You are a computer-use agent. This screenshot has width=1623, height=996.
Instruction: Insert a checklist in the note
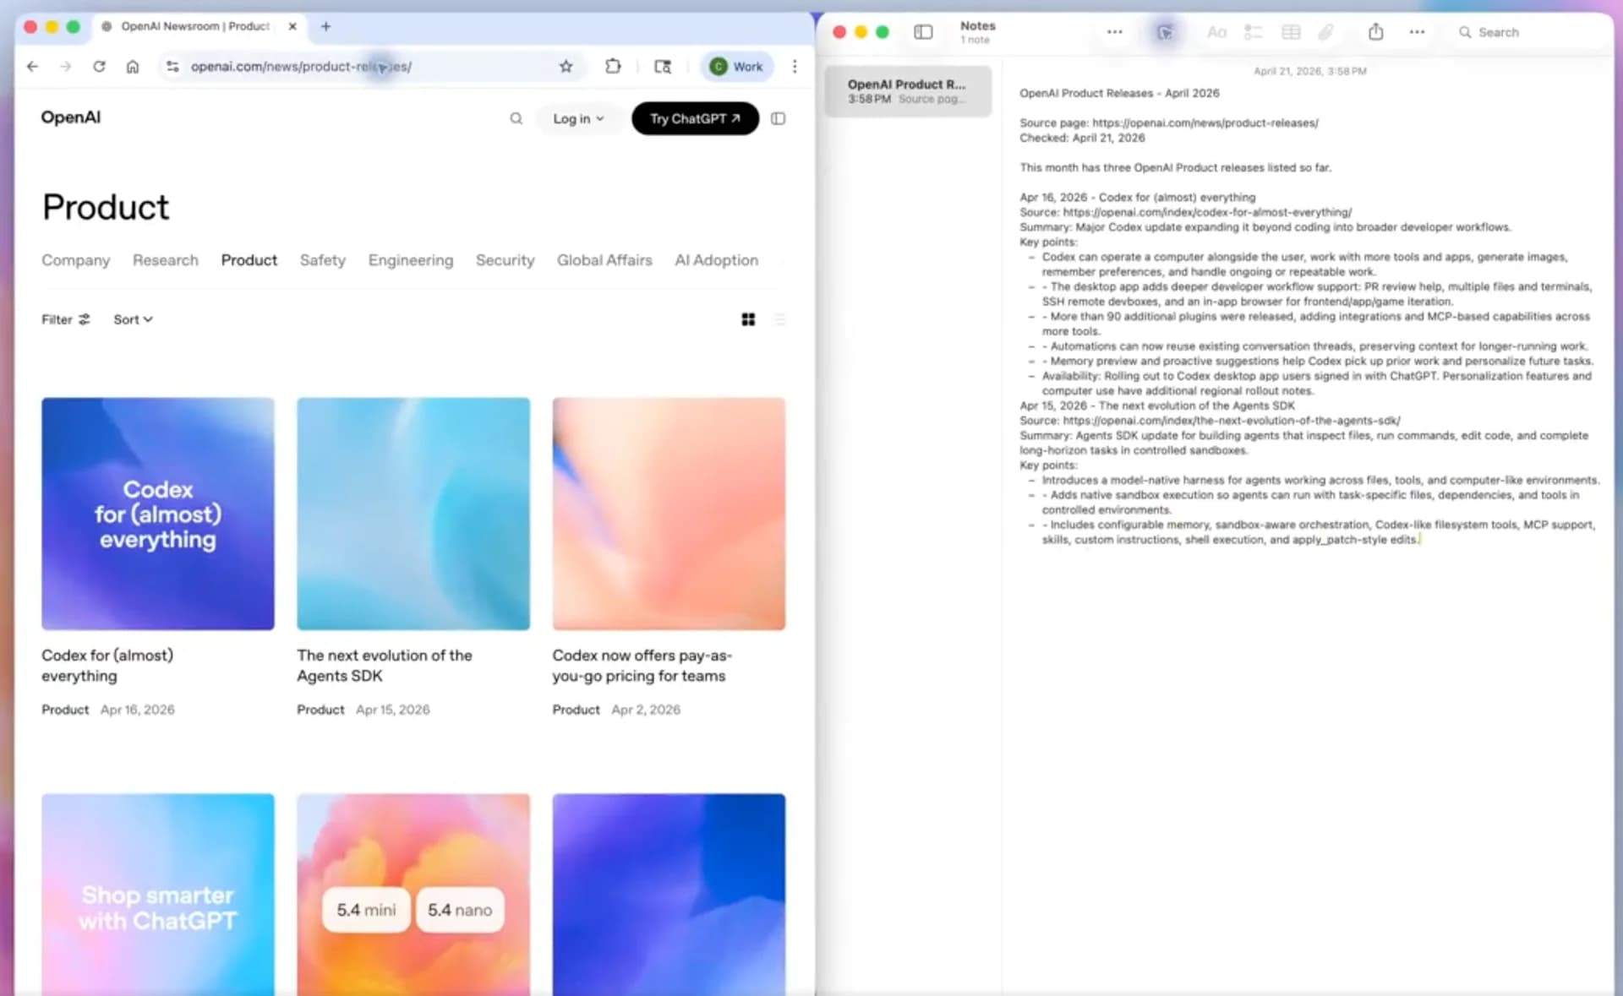[x=1254, y=32]
